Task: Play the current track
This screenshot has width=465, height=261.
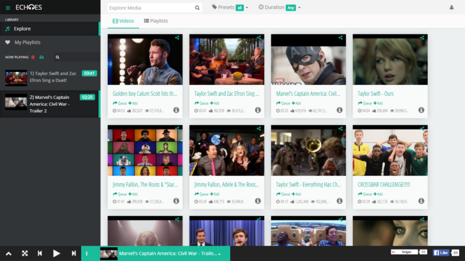Action: tap(56, 253)
